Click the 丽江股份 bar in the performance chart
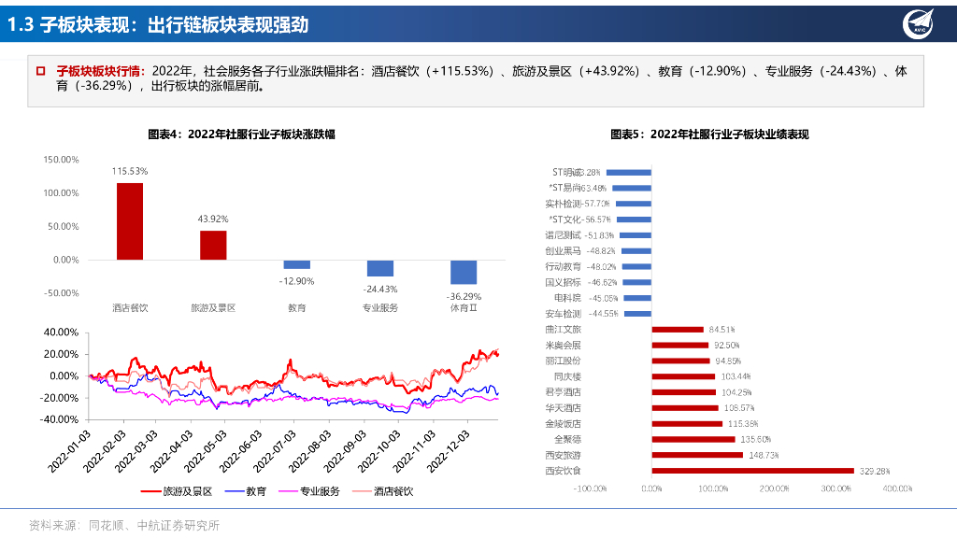 (680, 361)
